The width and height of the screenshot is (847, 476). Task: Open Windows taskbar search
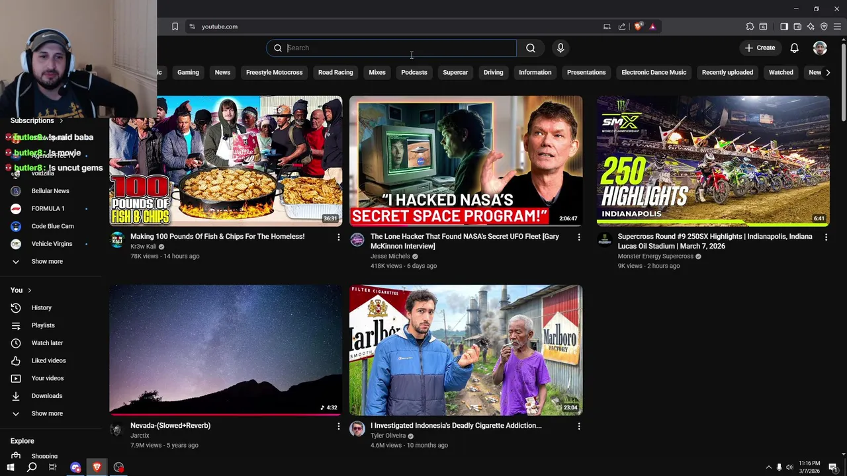32,467
